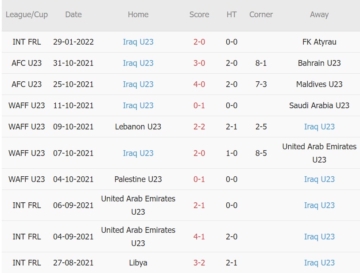Click the 2-0 score in the first match
Viewport: 360px width, 273px height.
199,42
